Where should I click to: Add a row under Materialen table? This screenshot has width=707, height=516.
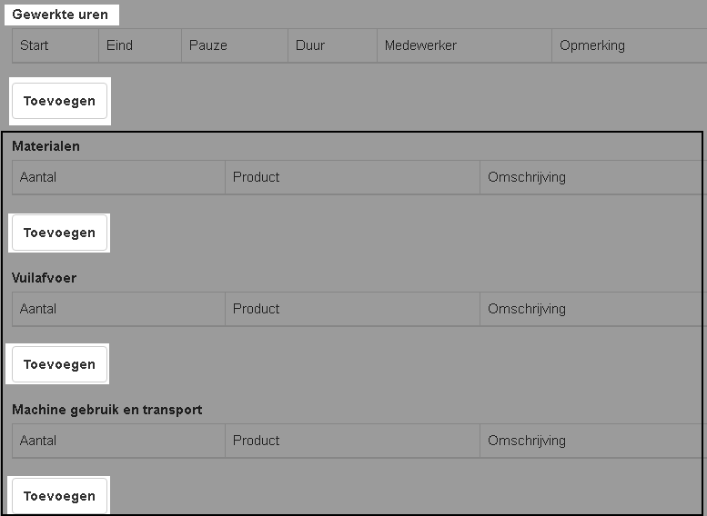tap(59, 233)
